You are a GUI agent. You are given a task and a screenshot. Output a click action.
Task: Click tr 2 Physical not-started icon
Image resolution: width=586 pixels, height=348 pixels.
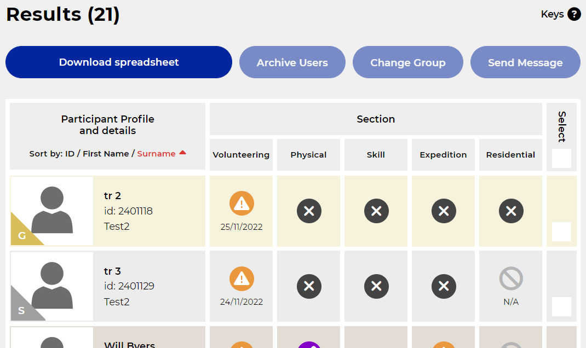pyautogui.click(x=309, y=211)
